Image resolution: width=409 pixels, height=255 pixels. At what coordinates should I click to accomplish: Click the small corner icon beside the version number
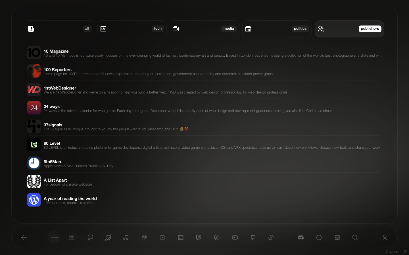point(406,252)
